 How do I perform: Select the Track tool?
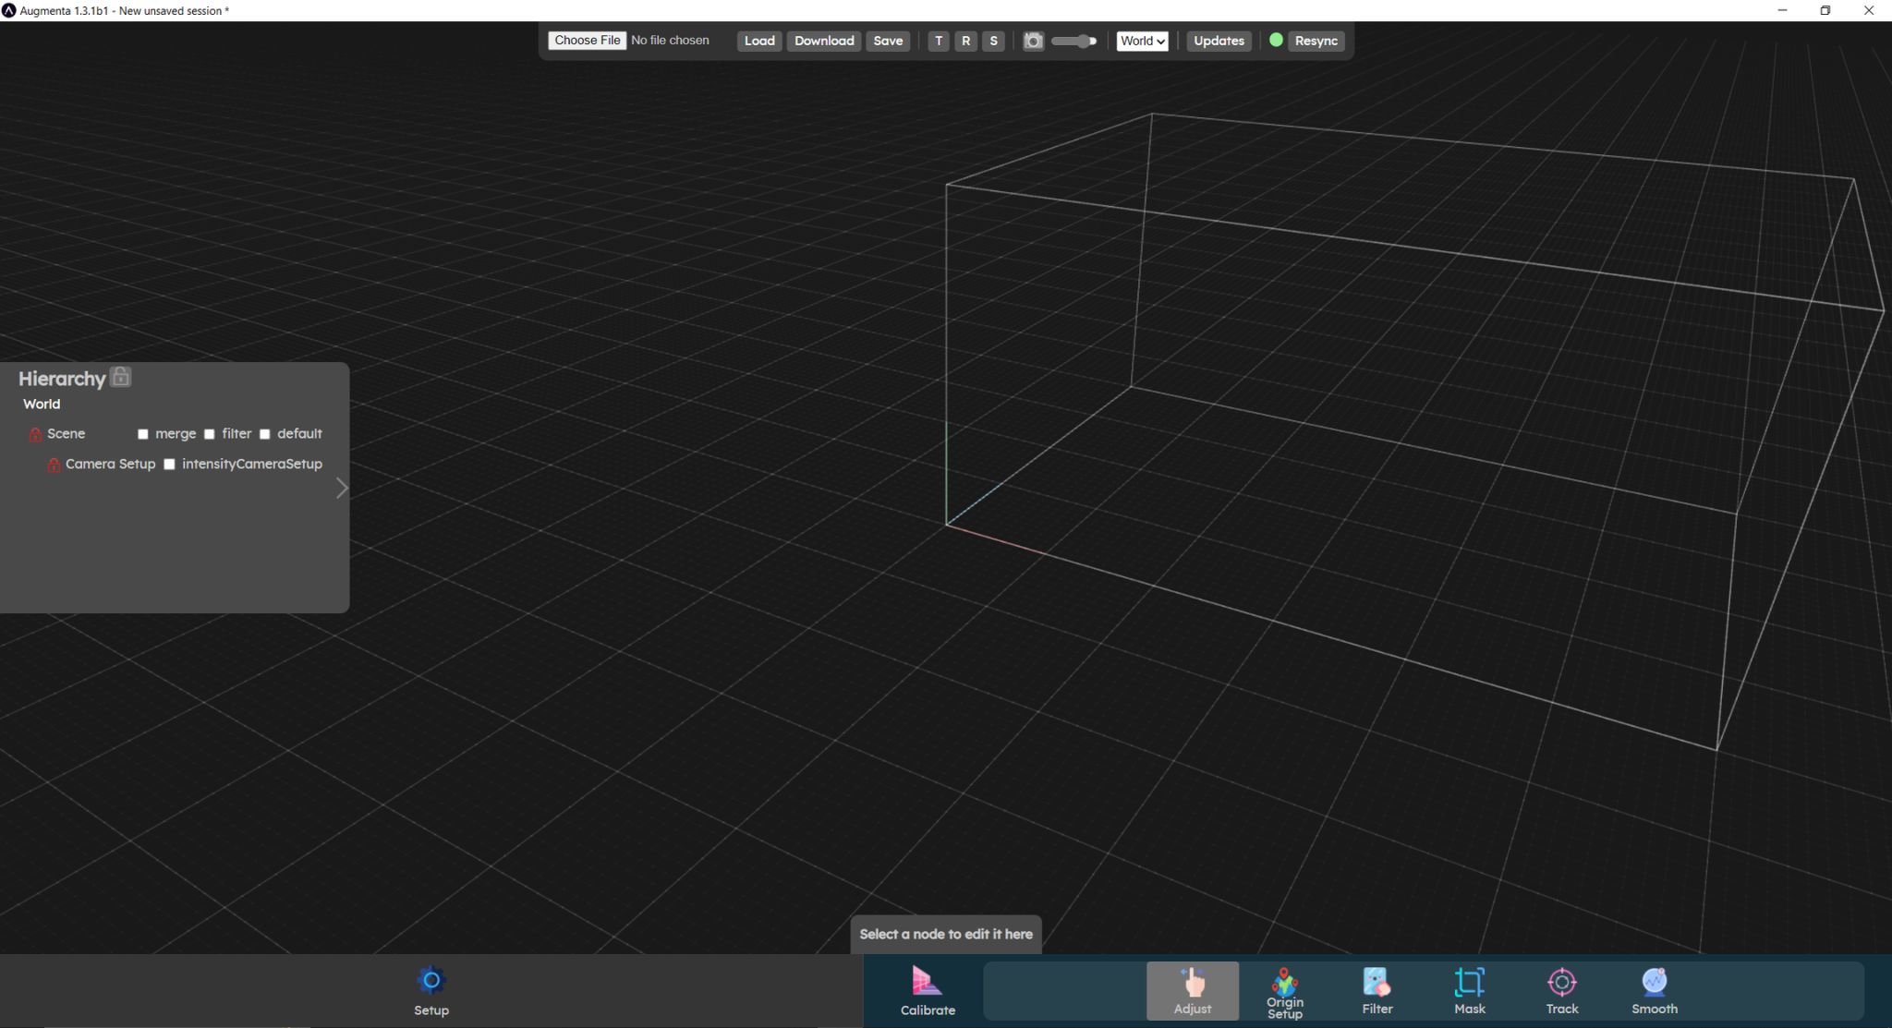[x=1561, y=988]
